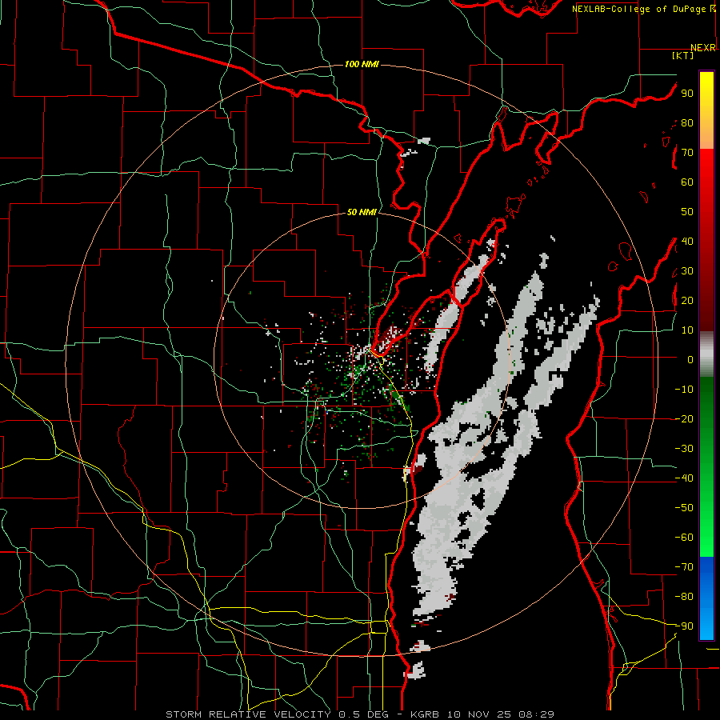Click the positive 70 scale value
This screenshot has width=720, height=720.
687,153
